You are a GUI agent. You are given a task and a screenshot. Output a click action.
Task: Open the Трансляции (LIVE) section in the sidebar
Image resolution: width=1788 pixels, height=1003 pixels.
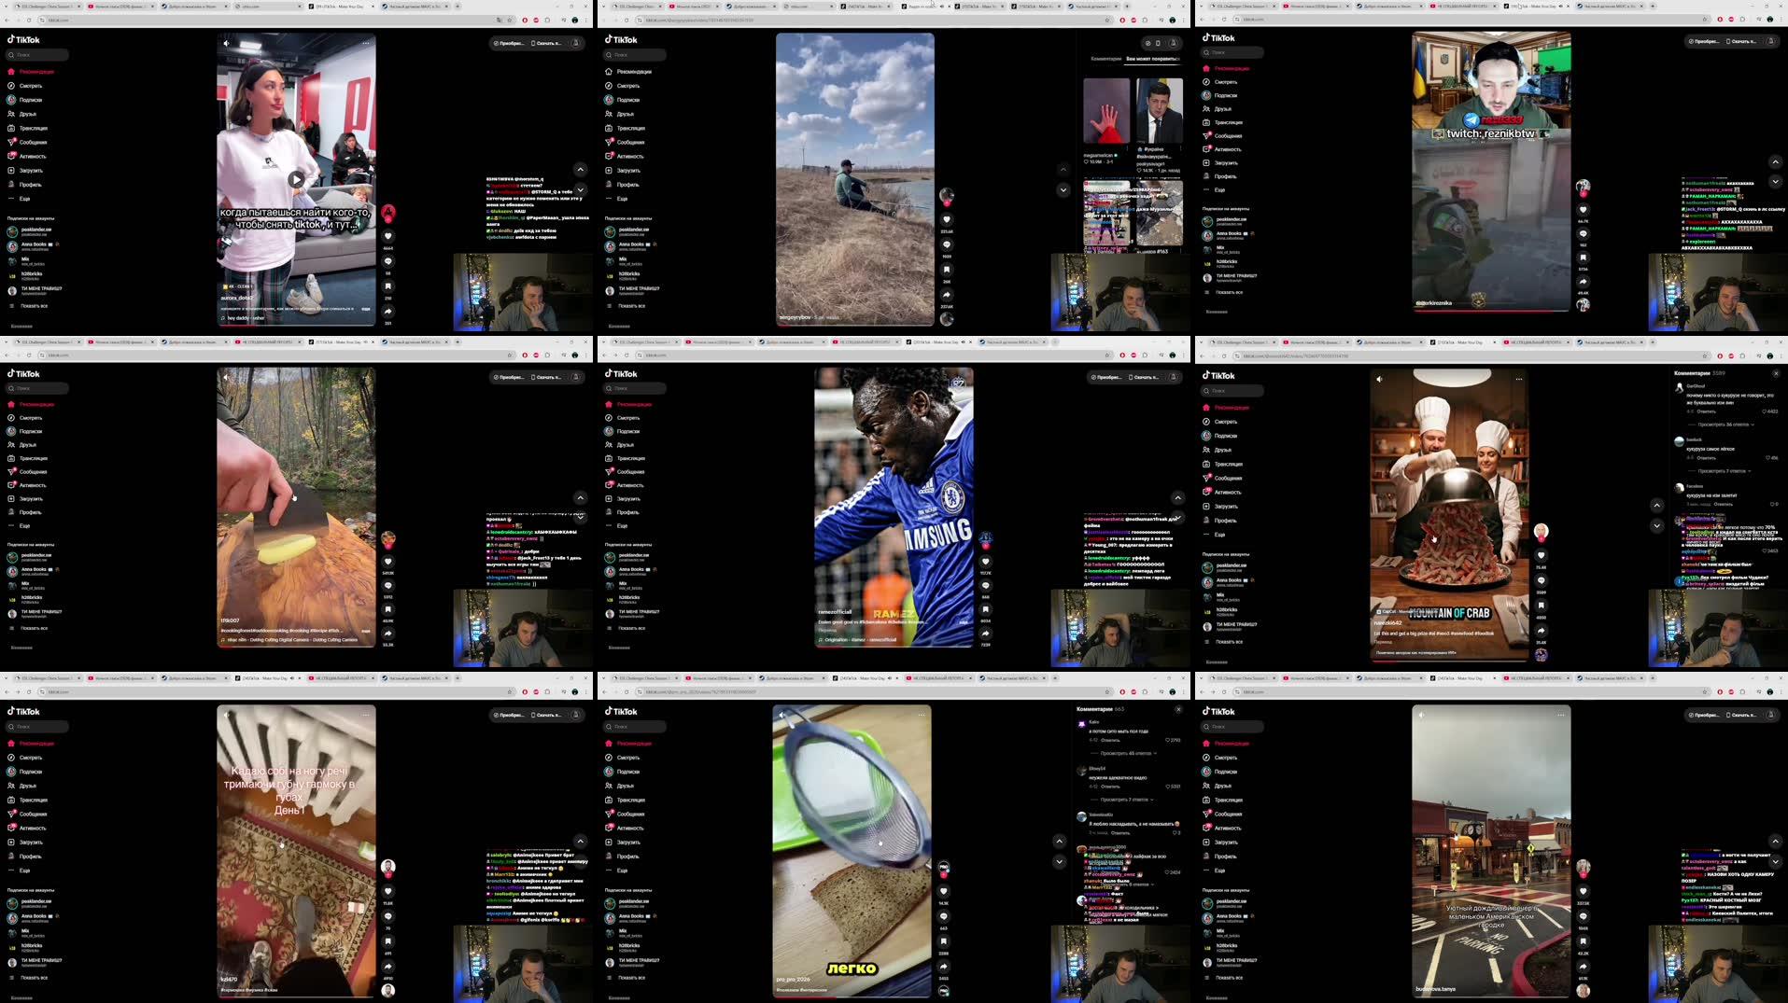[x=1229, y=465]
